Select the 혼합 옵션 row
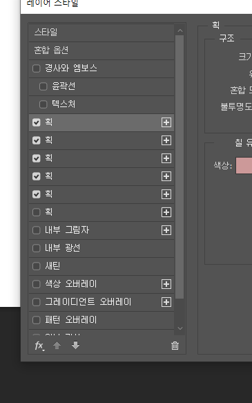 pos(101,50)
